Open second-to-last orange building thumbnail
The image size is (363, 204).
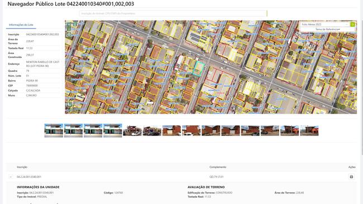(x=290, y=130)
